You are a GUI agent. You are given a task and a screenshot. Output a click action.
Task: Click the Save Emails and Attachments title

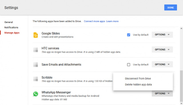pyautogui.click(x=61, y=65)
